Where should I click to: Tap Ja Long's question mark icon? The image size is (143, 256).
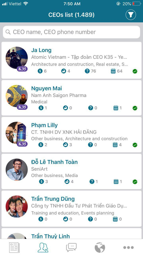(x=87, y=71)
